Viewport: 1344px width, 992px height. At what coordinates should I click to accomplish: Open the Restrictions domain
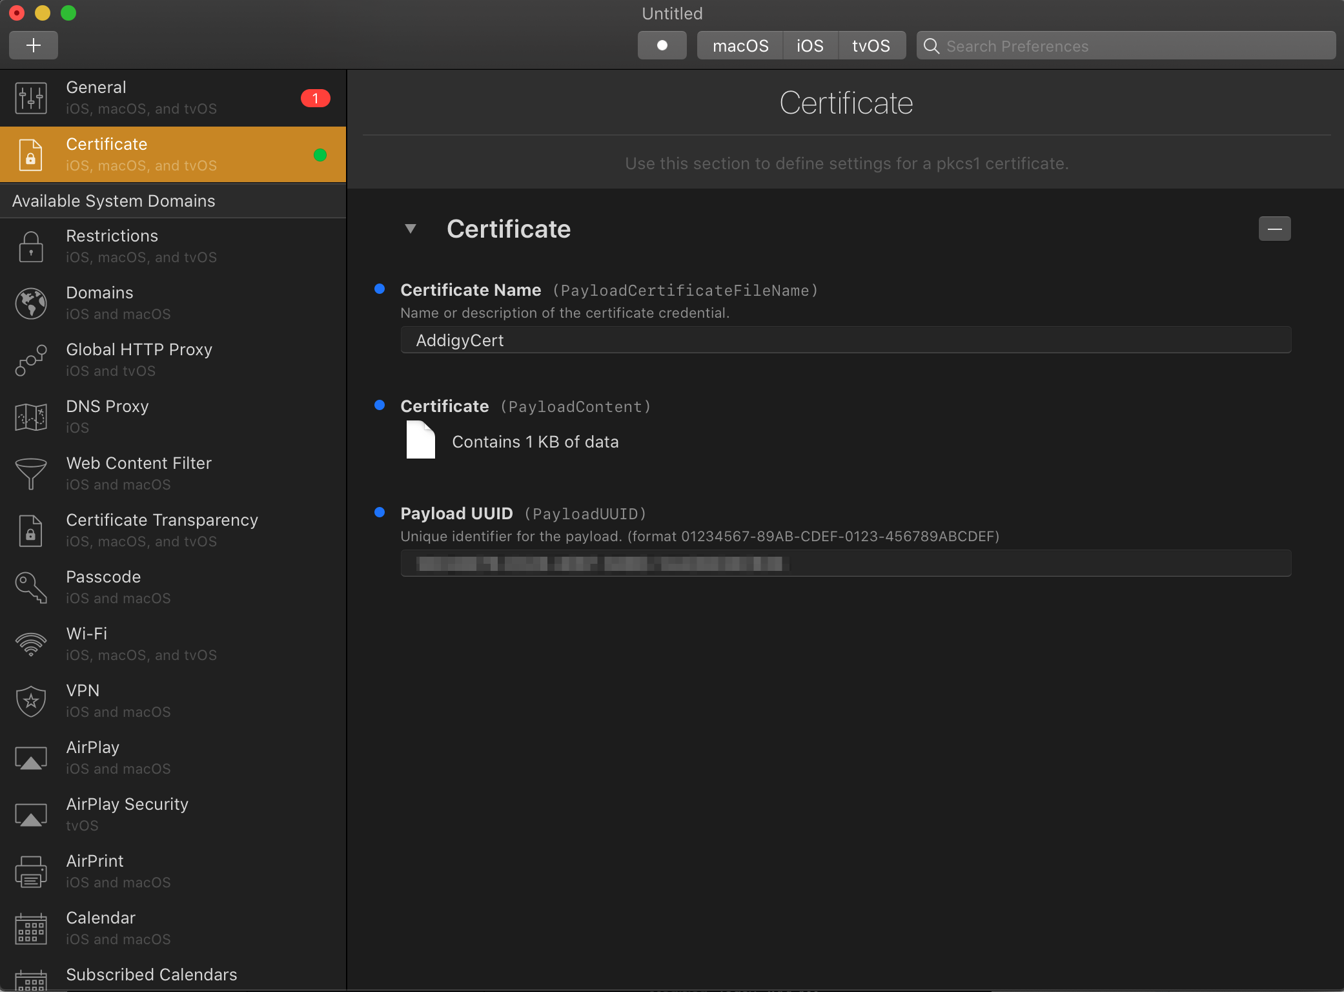pyautogui.click(x=173, y=247)
